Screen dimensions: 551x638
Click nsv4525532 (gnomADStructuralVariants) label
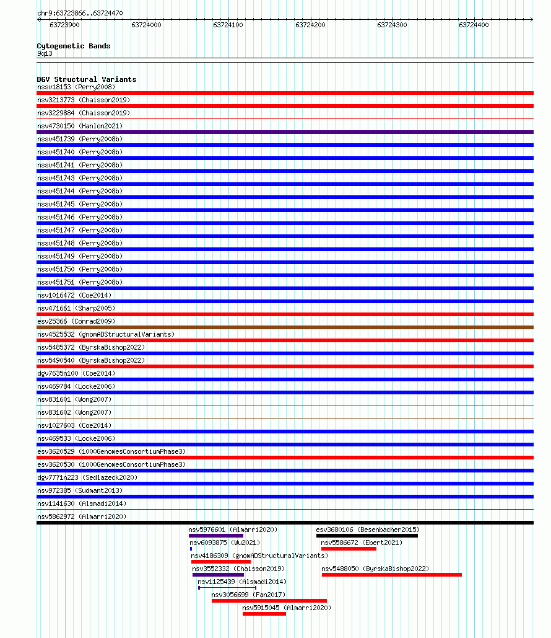coord(106,334)
